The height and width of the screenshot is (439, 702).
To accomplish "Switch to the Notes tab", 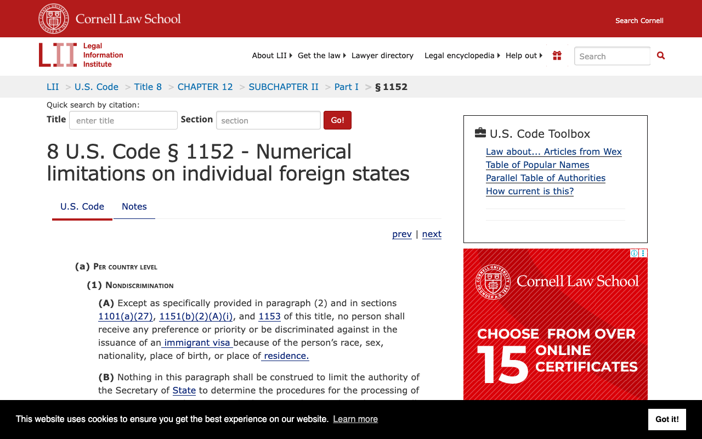I will click(x=134, y=207).
